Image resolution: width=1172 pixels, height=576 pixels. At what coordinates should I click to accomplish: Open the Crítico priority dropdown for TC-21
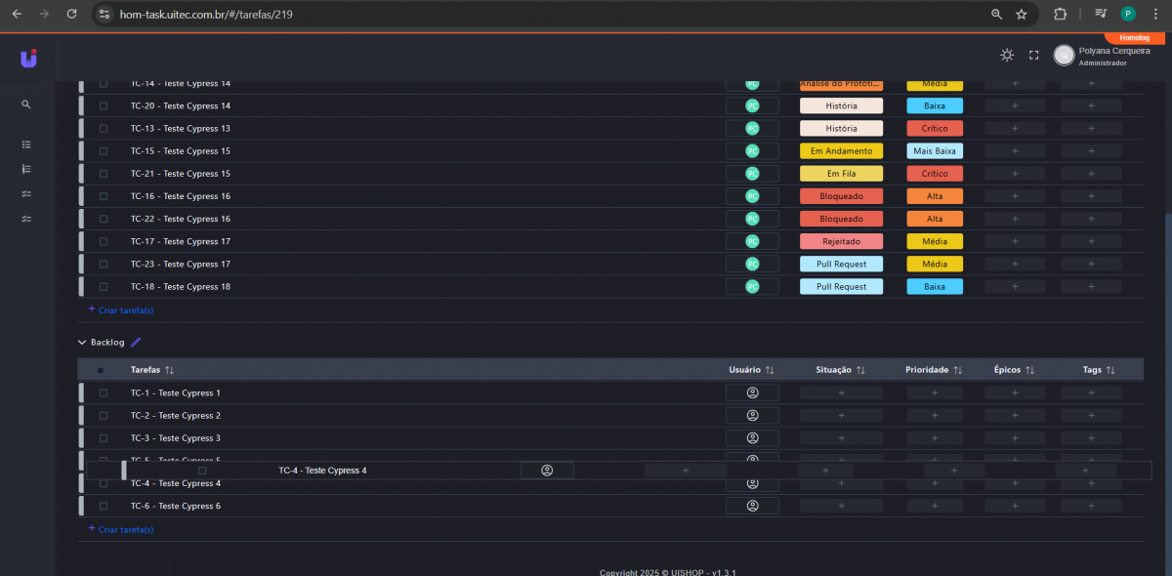[x=934, y=174]
